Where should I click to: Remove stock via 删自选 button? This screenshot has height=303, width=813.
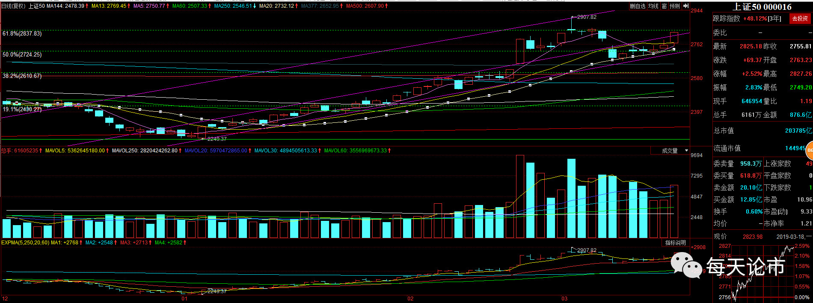pyautogui.click(x=638, y=6)
